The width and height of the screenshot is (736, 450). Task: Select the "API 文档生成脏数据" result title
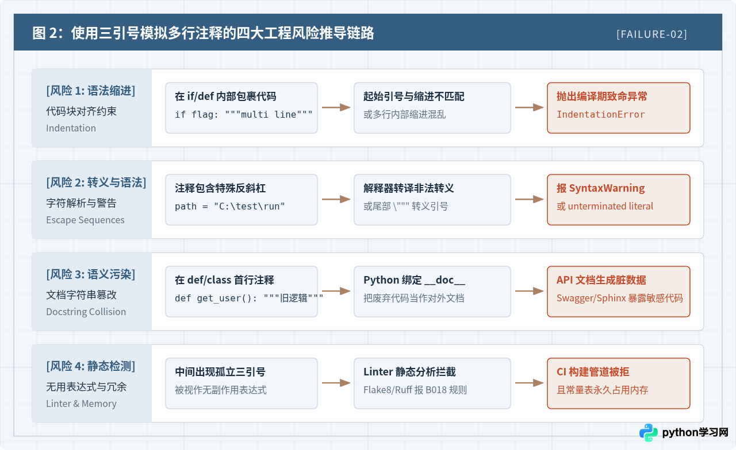pos(601,280)
